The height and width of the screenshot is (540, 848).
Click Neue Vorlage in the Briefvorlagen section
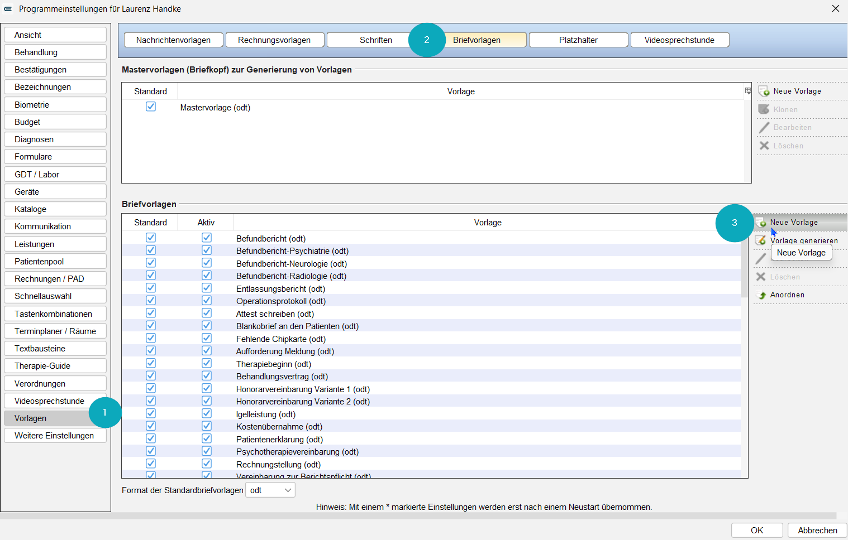(794, 223)
